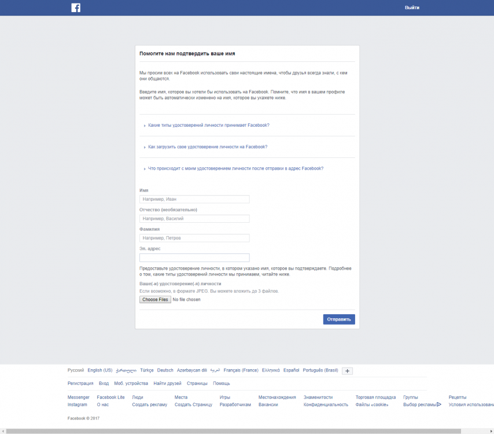Image resolution: width=494 pixels, height=434 pixels.
Task: Open the 'Регистрация' footer link
Action: 80,383
